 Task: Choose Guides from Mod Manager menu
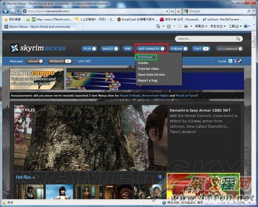click(x=143, y=63)
